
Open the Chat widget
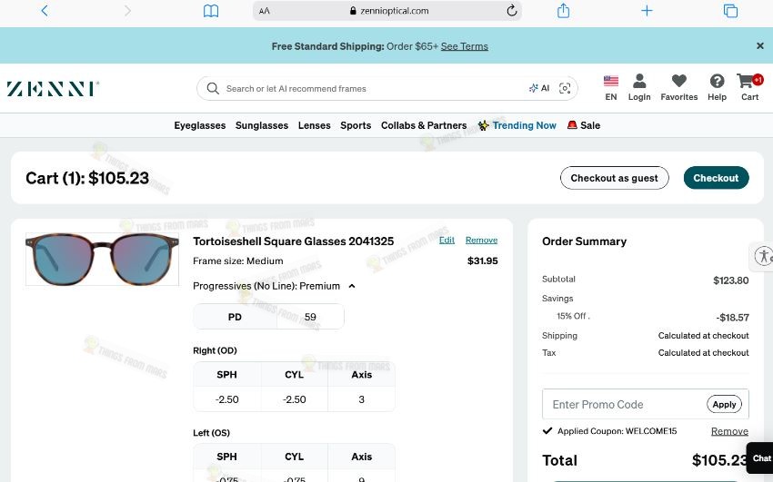[760, 458]
